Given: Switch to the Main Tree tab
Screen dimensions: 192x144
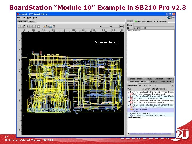Looking at the screenshot, I should click(x=22, y=21).
